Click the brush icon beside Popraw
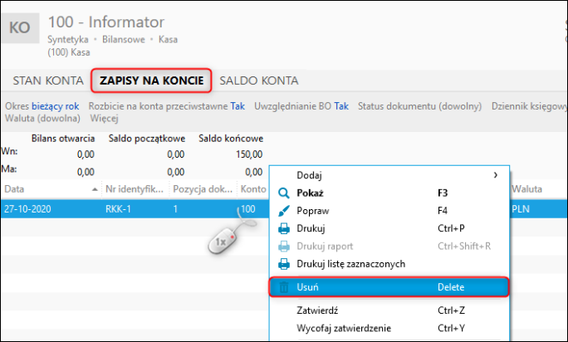Viewport: 568px width, 342px height. coord(284,211)
